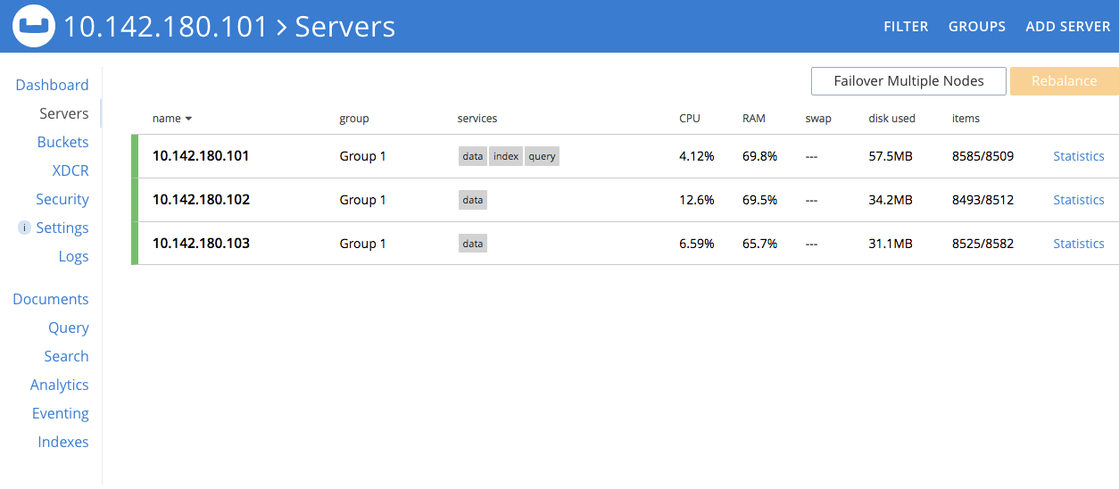This screenshot has width=1119, height=489.
Task: Click the green status bar of 10.142.180.103
Action: [135, 244]
